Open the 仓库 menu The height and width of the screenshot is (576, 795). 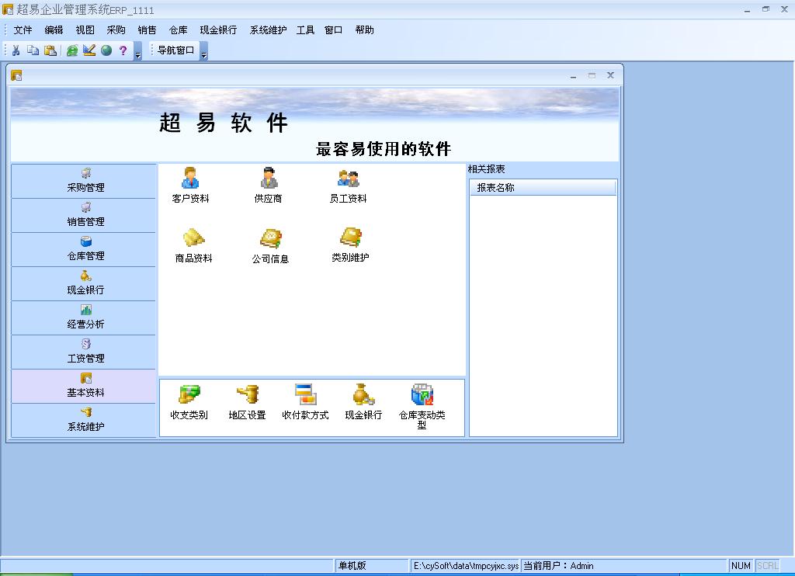click(x=179, y=30)
